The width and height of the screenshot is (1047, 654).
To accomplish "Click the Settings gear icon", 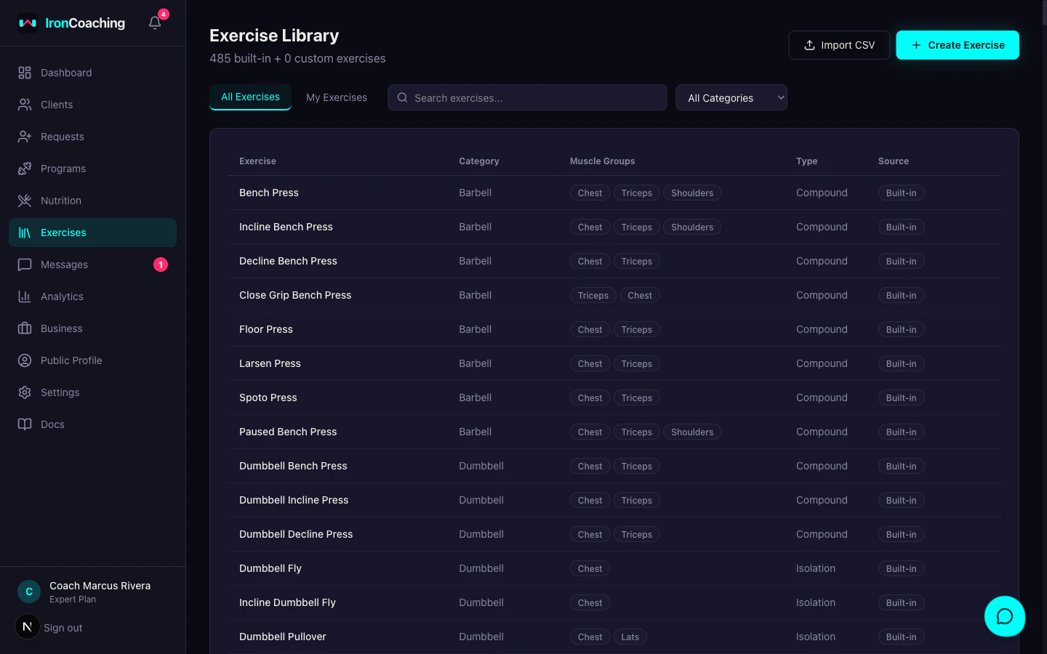I will (25, 392).
